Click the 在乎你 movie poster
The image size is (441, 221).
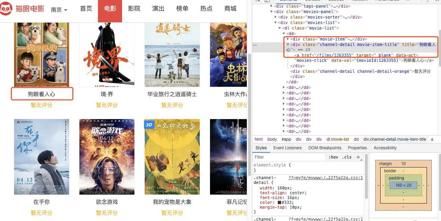(42, 157)
